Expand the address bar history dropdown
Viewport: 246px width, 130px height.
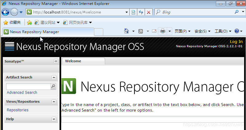127,12
